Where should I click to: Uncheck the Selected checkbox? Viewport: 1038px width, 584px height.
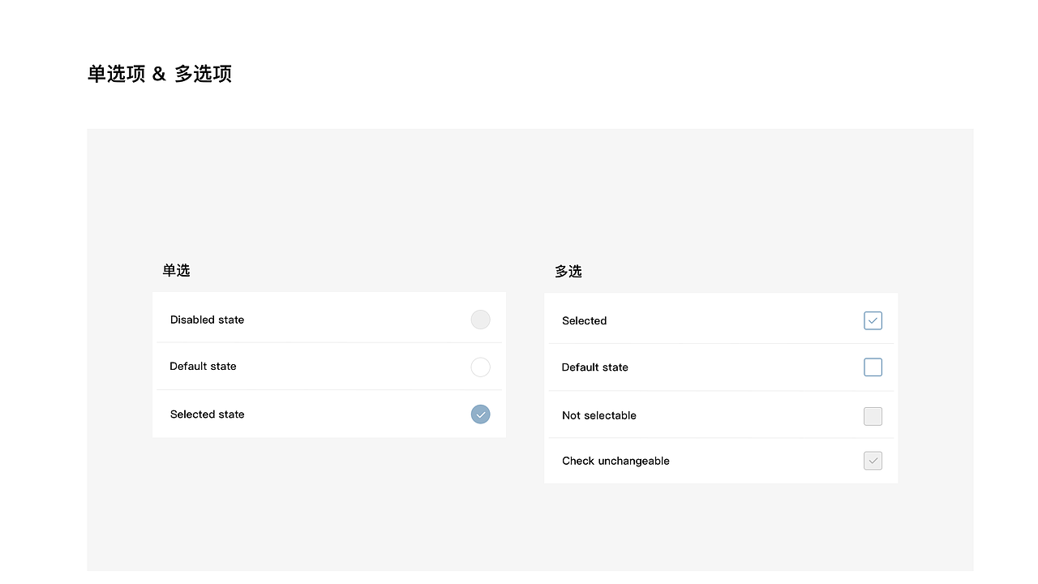tap(873, 321)
